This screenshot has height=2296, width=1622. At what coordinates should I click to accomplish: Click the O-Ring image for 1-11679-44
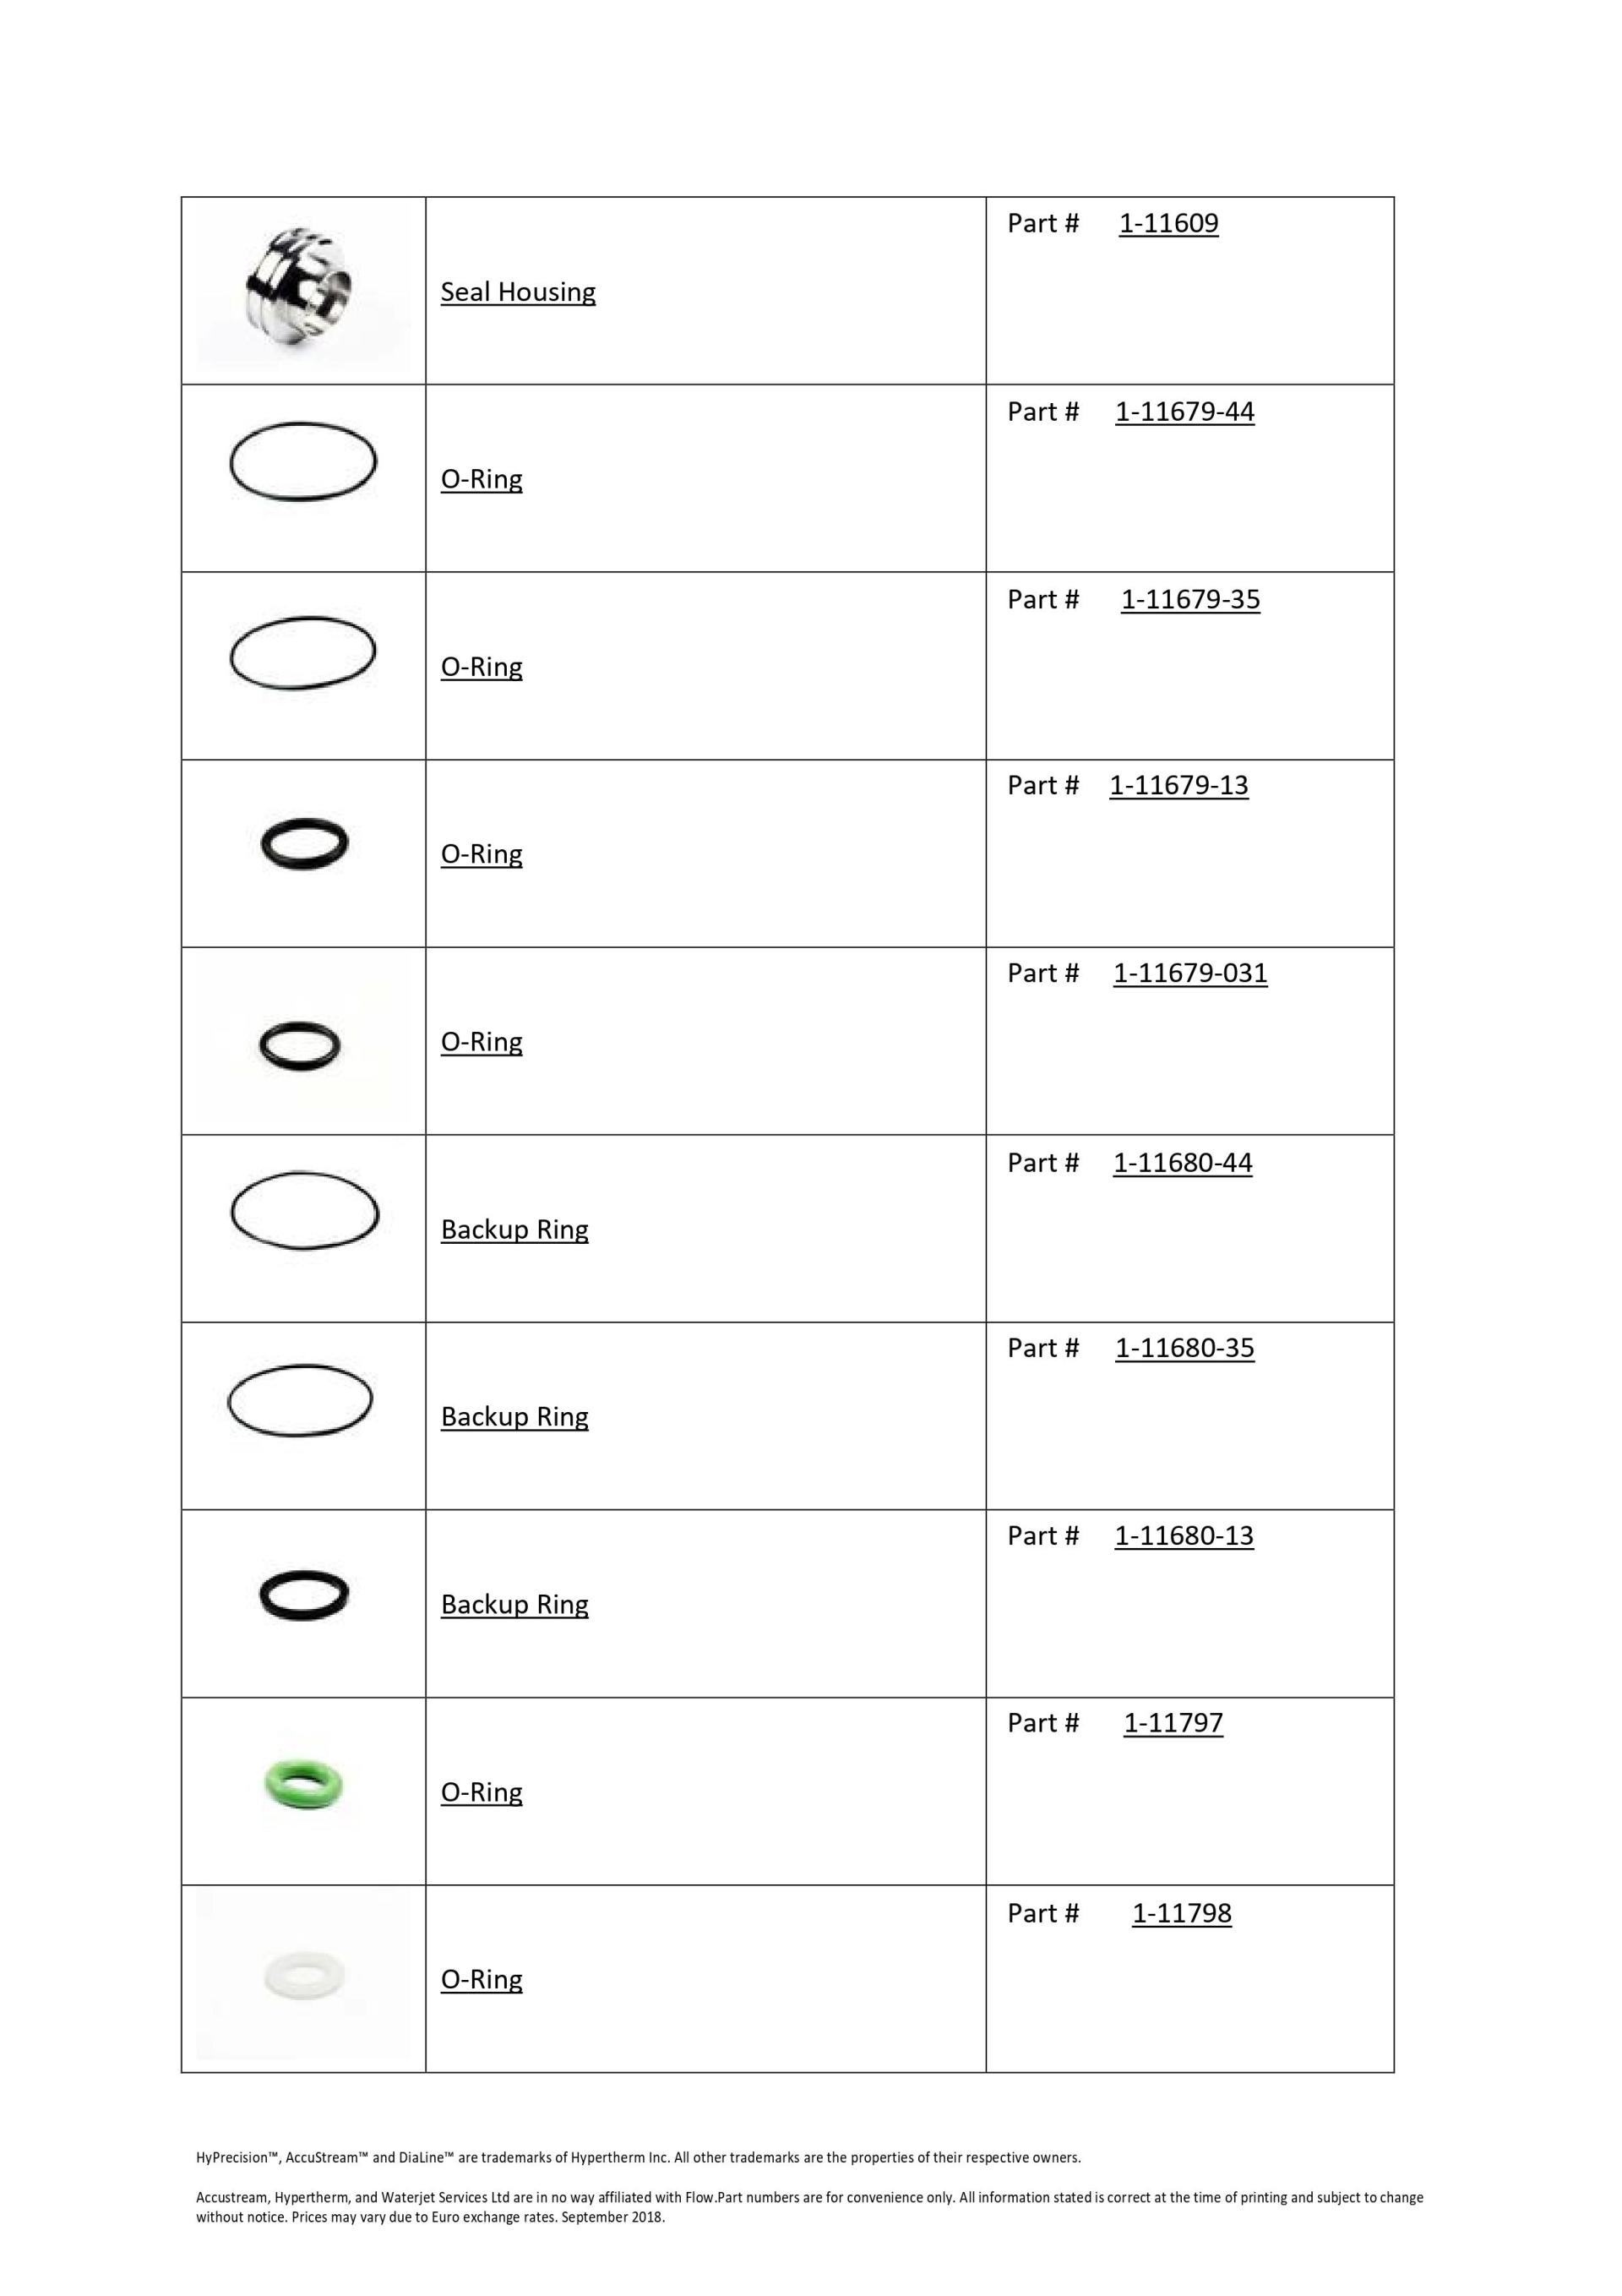[x=303, y=461]
